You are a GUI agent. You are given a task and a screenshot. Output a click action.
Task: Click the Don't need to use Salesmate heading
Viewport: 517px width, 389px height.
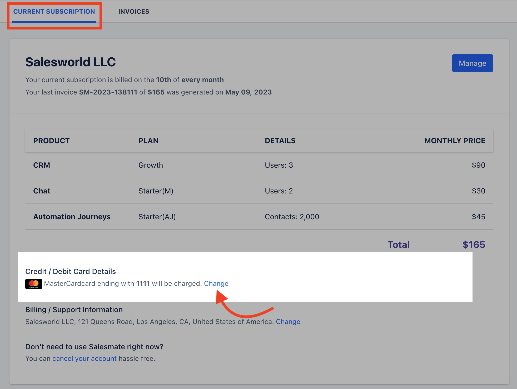tap(94, 347)
